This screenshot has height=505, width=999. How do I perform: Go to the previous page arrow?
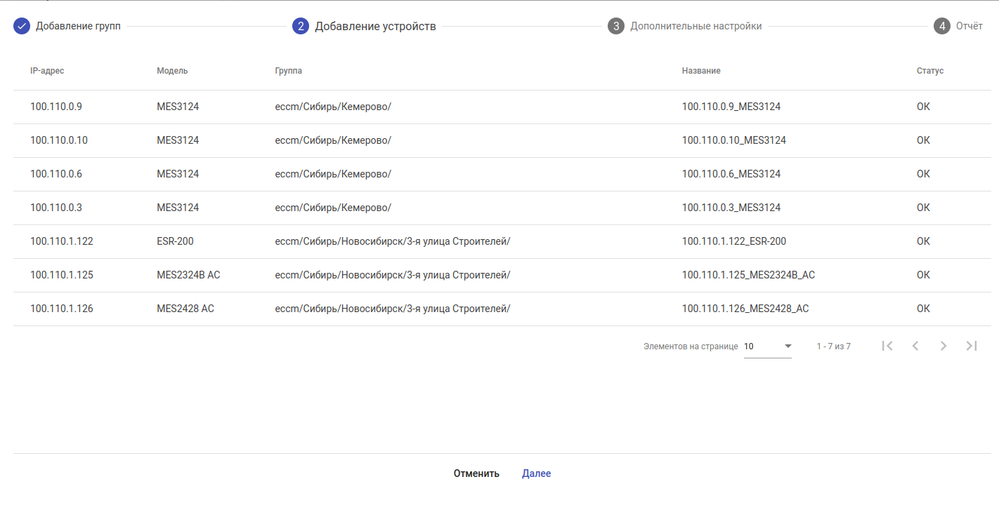tap(915, 346)
